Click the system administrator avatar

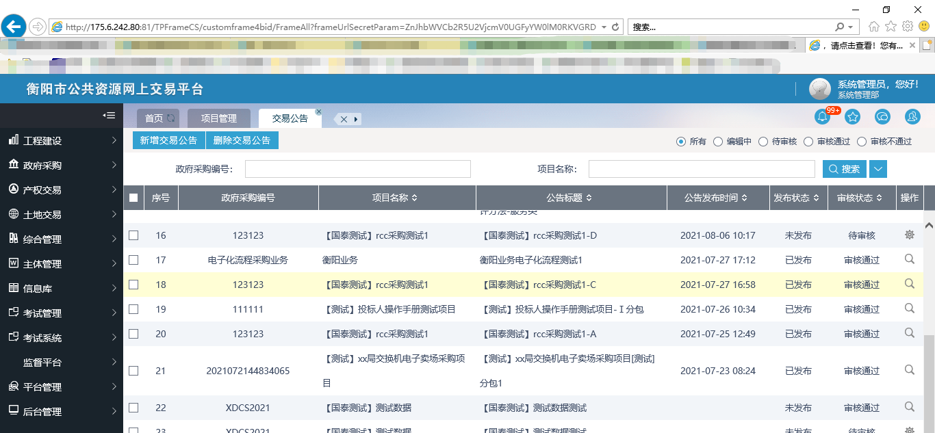[x=820, y=89]
